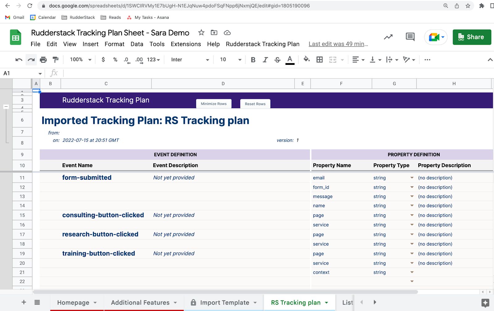Screen dimensions: 494x311
Task: Click the Fill color bucket icon
Action: click(306, 59)
